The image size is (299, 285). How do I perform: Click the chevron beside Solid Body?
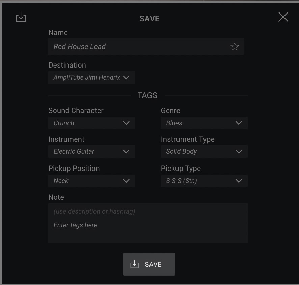point(239,152)
